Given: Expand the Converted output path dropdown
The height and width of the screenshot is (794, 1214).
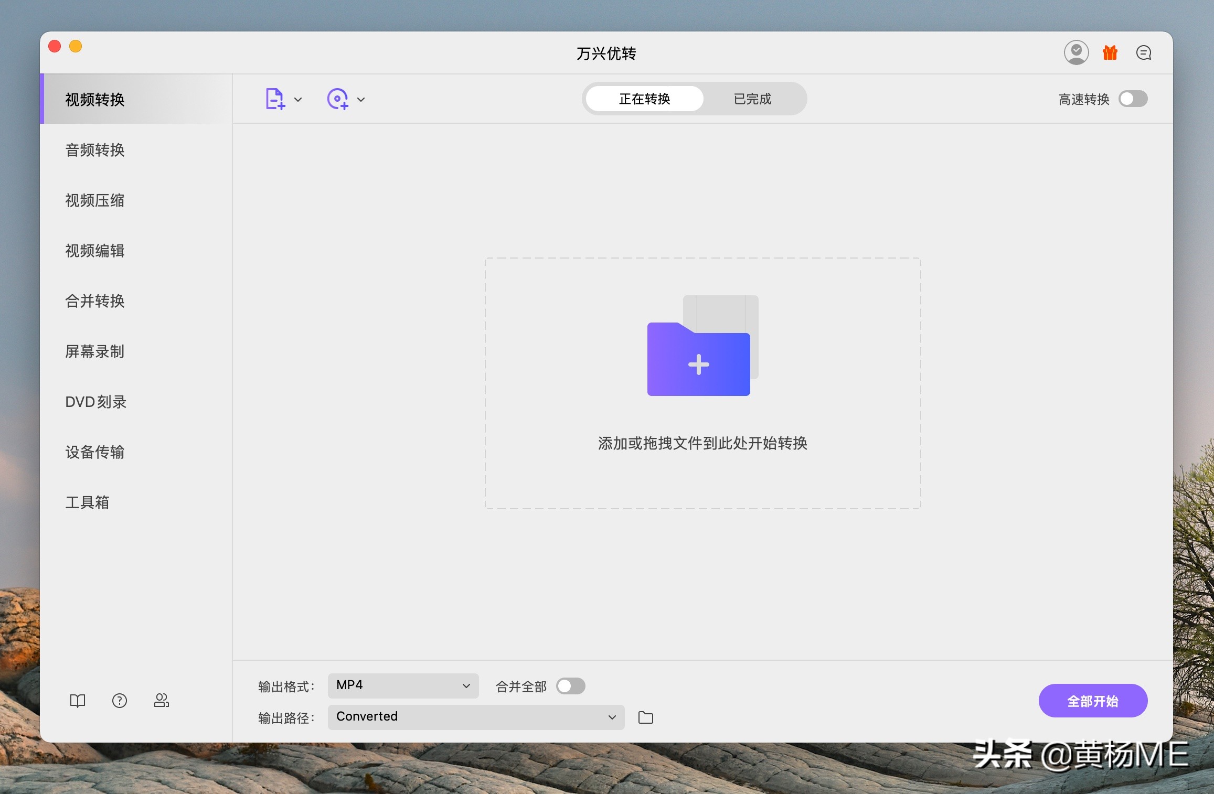Looking at the screenshot, I should (x=475, y=717).
